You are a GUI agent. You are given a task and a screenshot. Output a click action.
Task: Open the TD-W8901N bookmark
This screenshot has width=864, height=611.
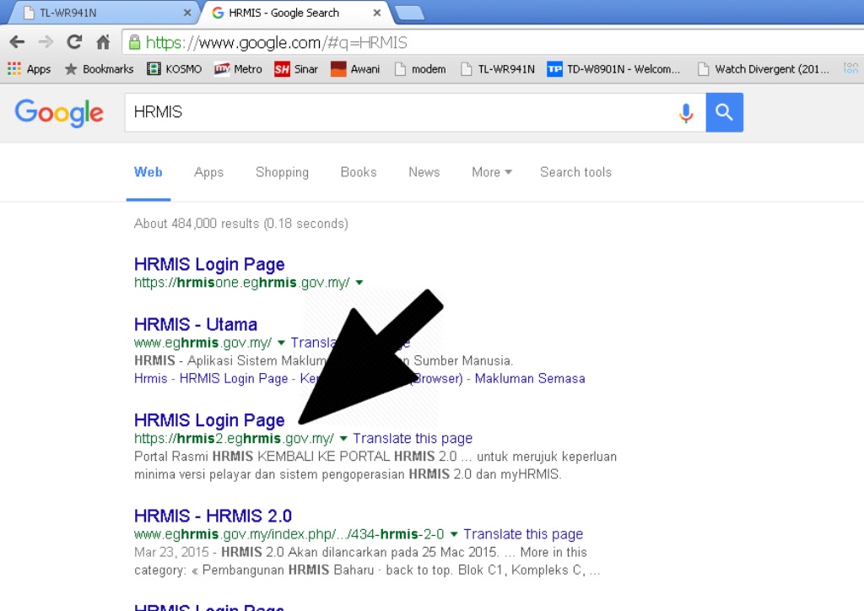pyautogui.click(x=613, y=69)
